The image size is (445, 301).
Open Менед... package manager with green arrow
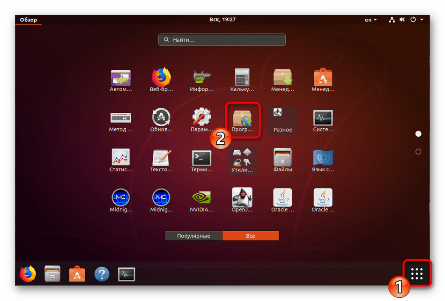pos(282,81)
